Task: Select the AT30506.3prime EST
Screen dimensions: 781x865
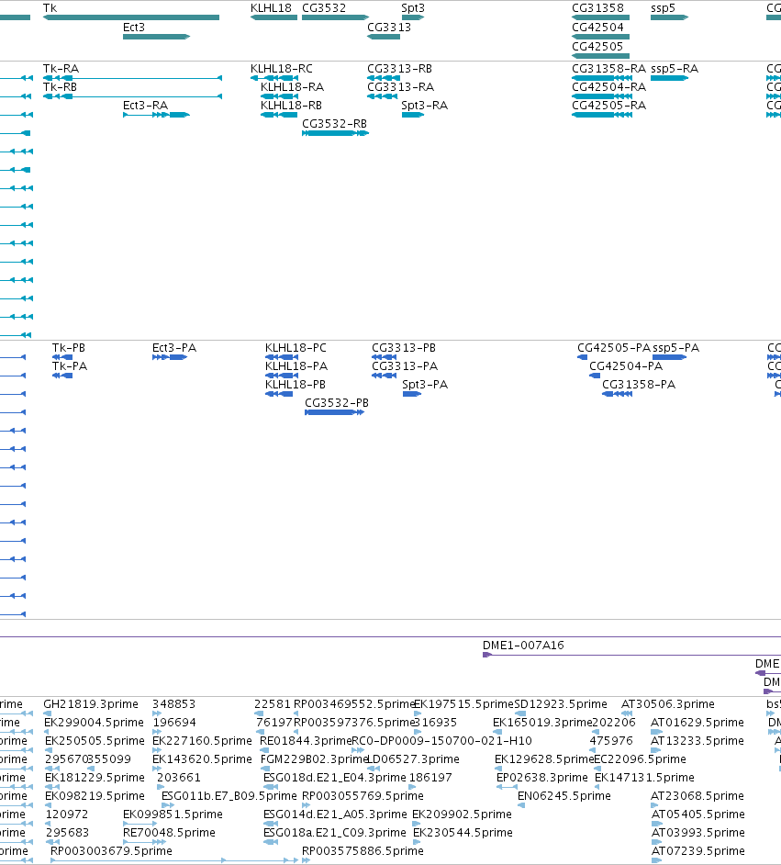Action: point(627,713)
